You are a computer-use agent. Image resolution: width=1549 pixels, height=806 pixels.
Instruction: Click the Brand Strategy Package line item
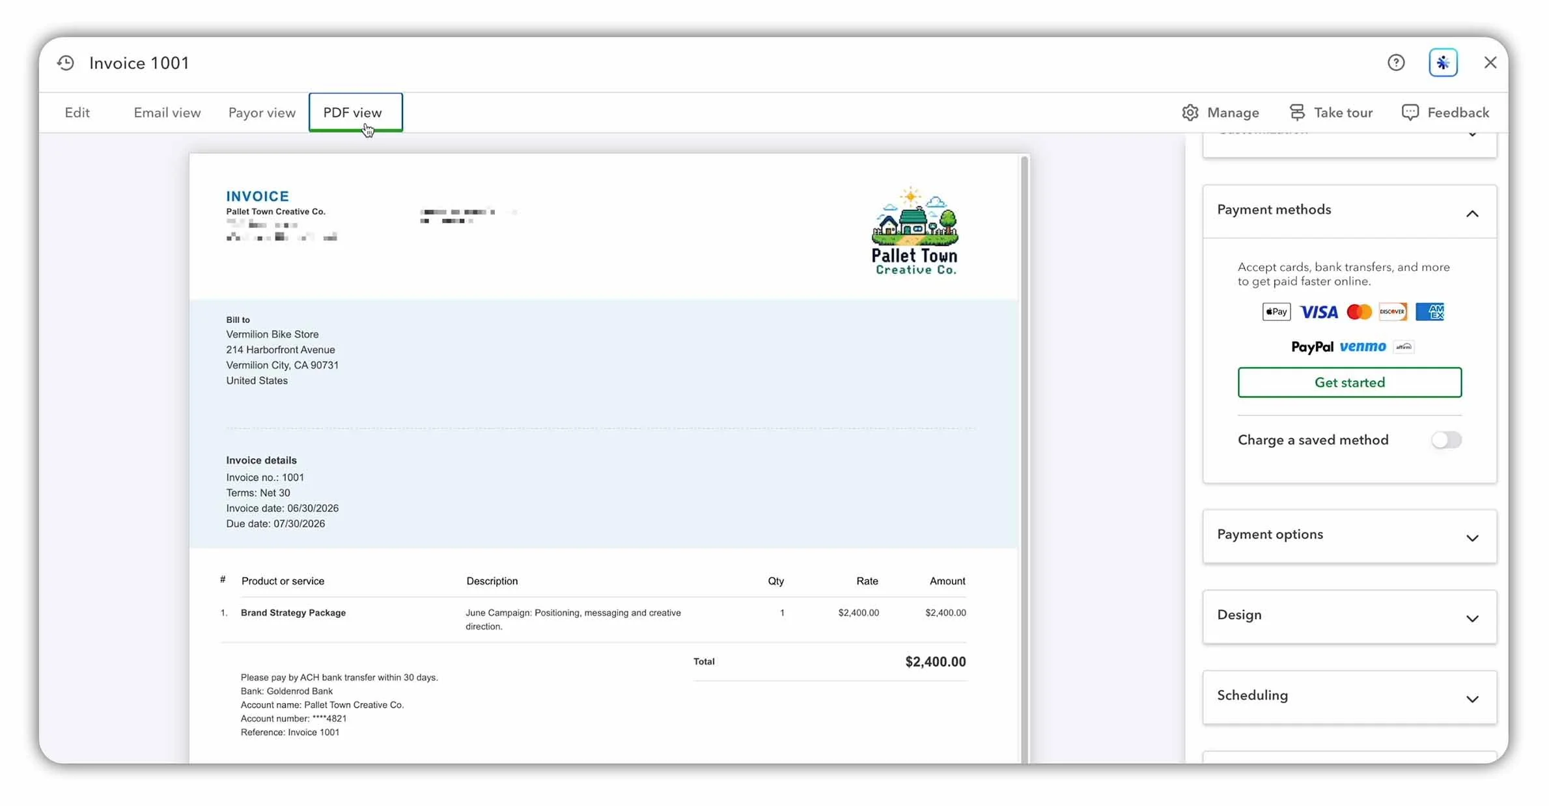pyautogui.click(x=293, y=613)
